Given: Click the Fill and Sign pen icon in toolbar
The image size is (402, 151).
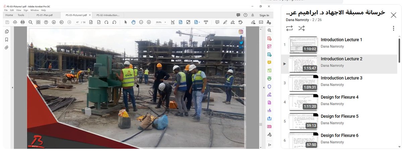Looking at the screenshot, I should pyautogui.click(x=232, y=22).
